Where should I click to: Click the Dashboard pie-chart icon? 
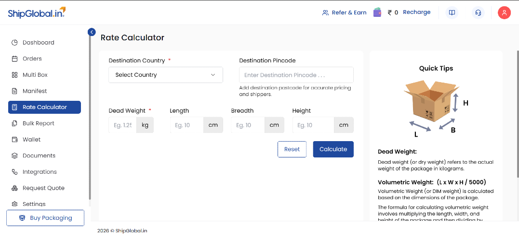coord(14,43)
